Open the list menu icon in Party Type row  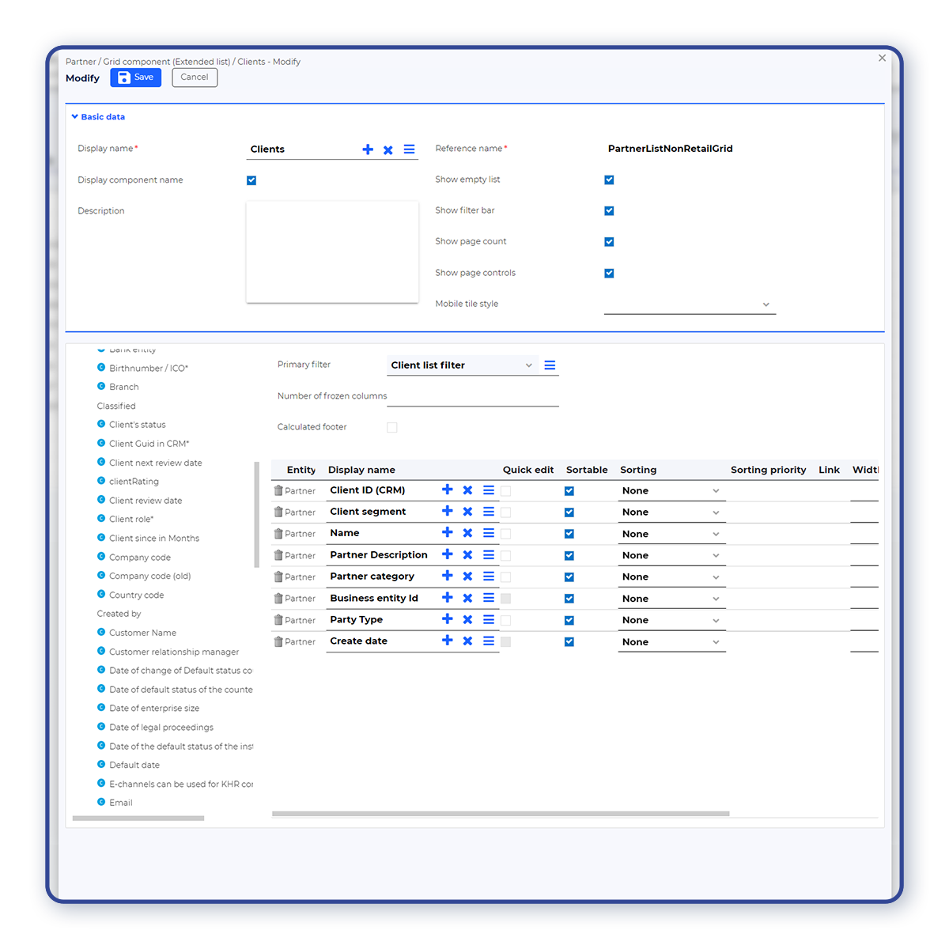click(x=489, y=620)
